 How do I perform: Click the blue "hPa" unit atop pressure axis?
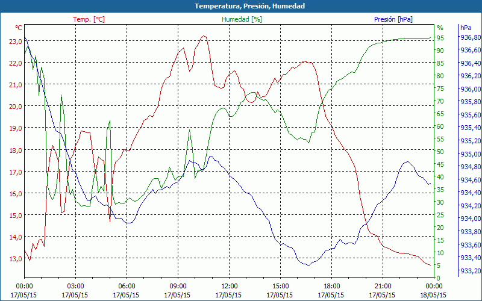point(466,28)
